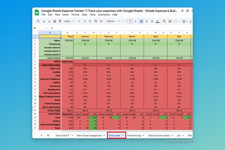Increase decimal places

click(x=95, y=21)
